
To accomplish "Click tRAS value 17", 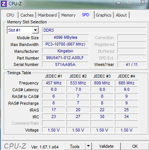I will 54,110.
